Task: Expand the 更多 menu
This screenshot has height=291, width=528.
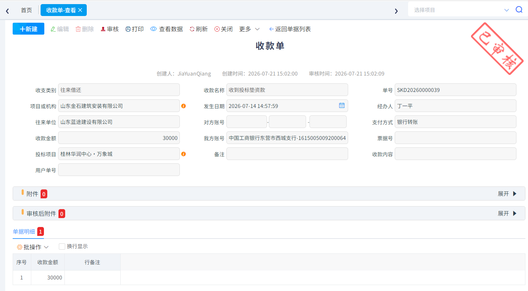Action: [x=249, y=29]
